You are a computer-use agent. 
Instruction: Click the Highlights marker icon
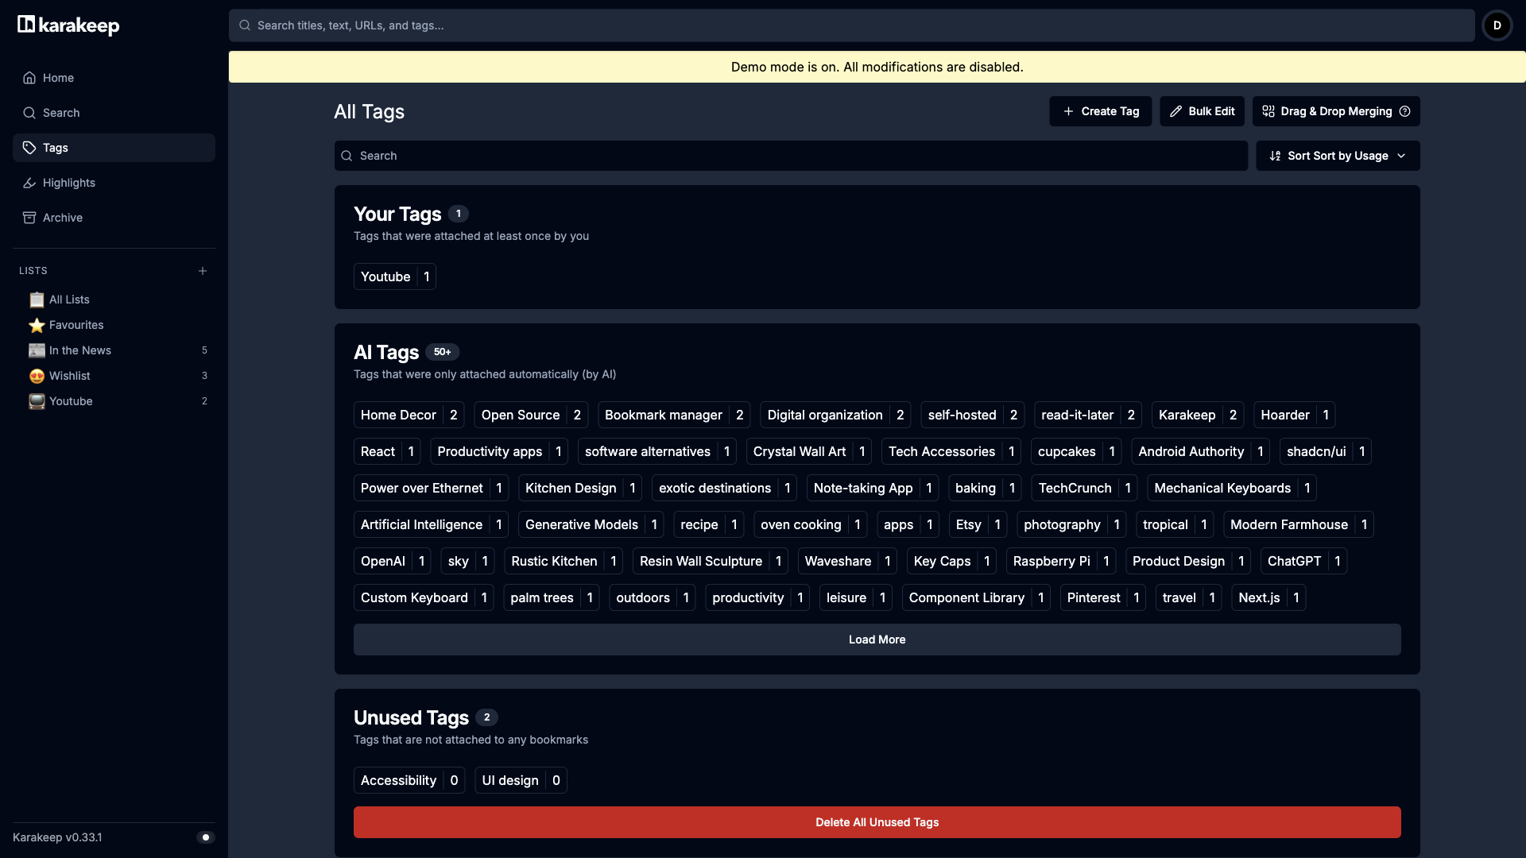(x=29, y=183)
